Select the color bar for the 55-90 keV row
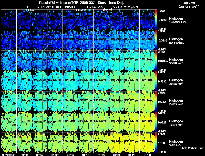205x156 pixels. [x=156, y=60]
